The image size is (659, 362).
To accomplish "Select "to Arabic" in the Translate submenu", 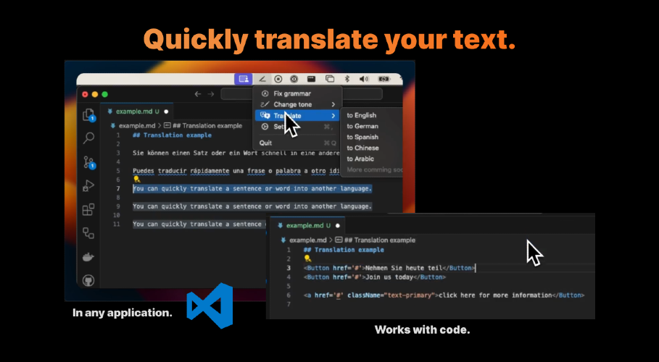I will click(x=360, y=159).
